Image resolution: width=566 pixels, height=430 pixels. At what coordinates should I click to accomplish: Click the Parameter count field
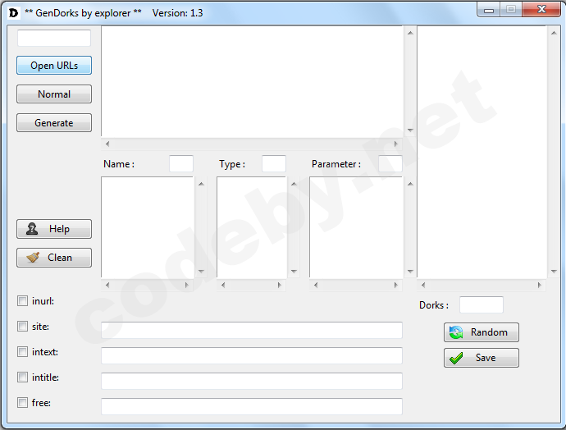(x=390, y=163)
